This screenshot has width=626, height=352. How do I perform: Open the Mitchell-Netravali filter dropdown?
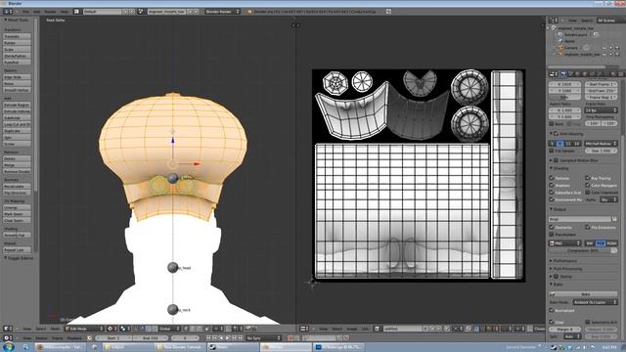point(601,144)
